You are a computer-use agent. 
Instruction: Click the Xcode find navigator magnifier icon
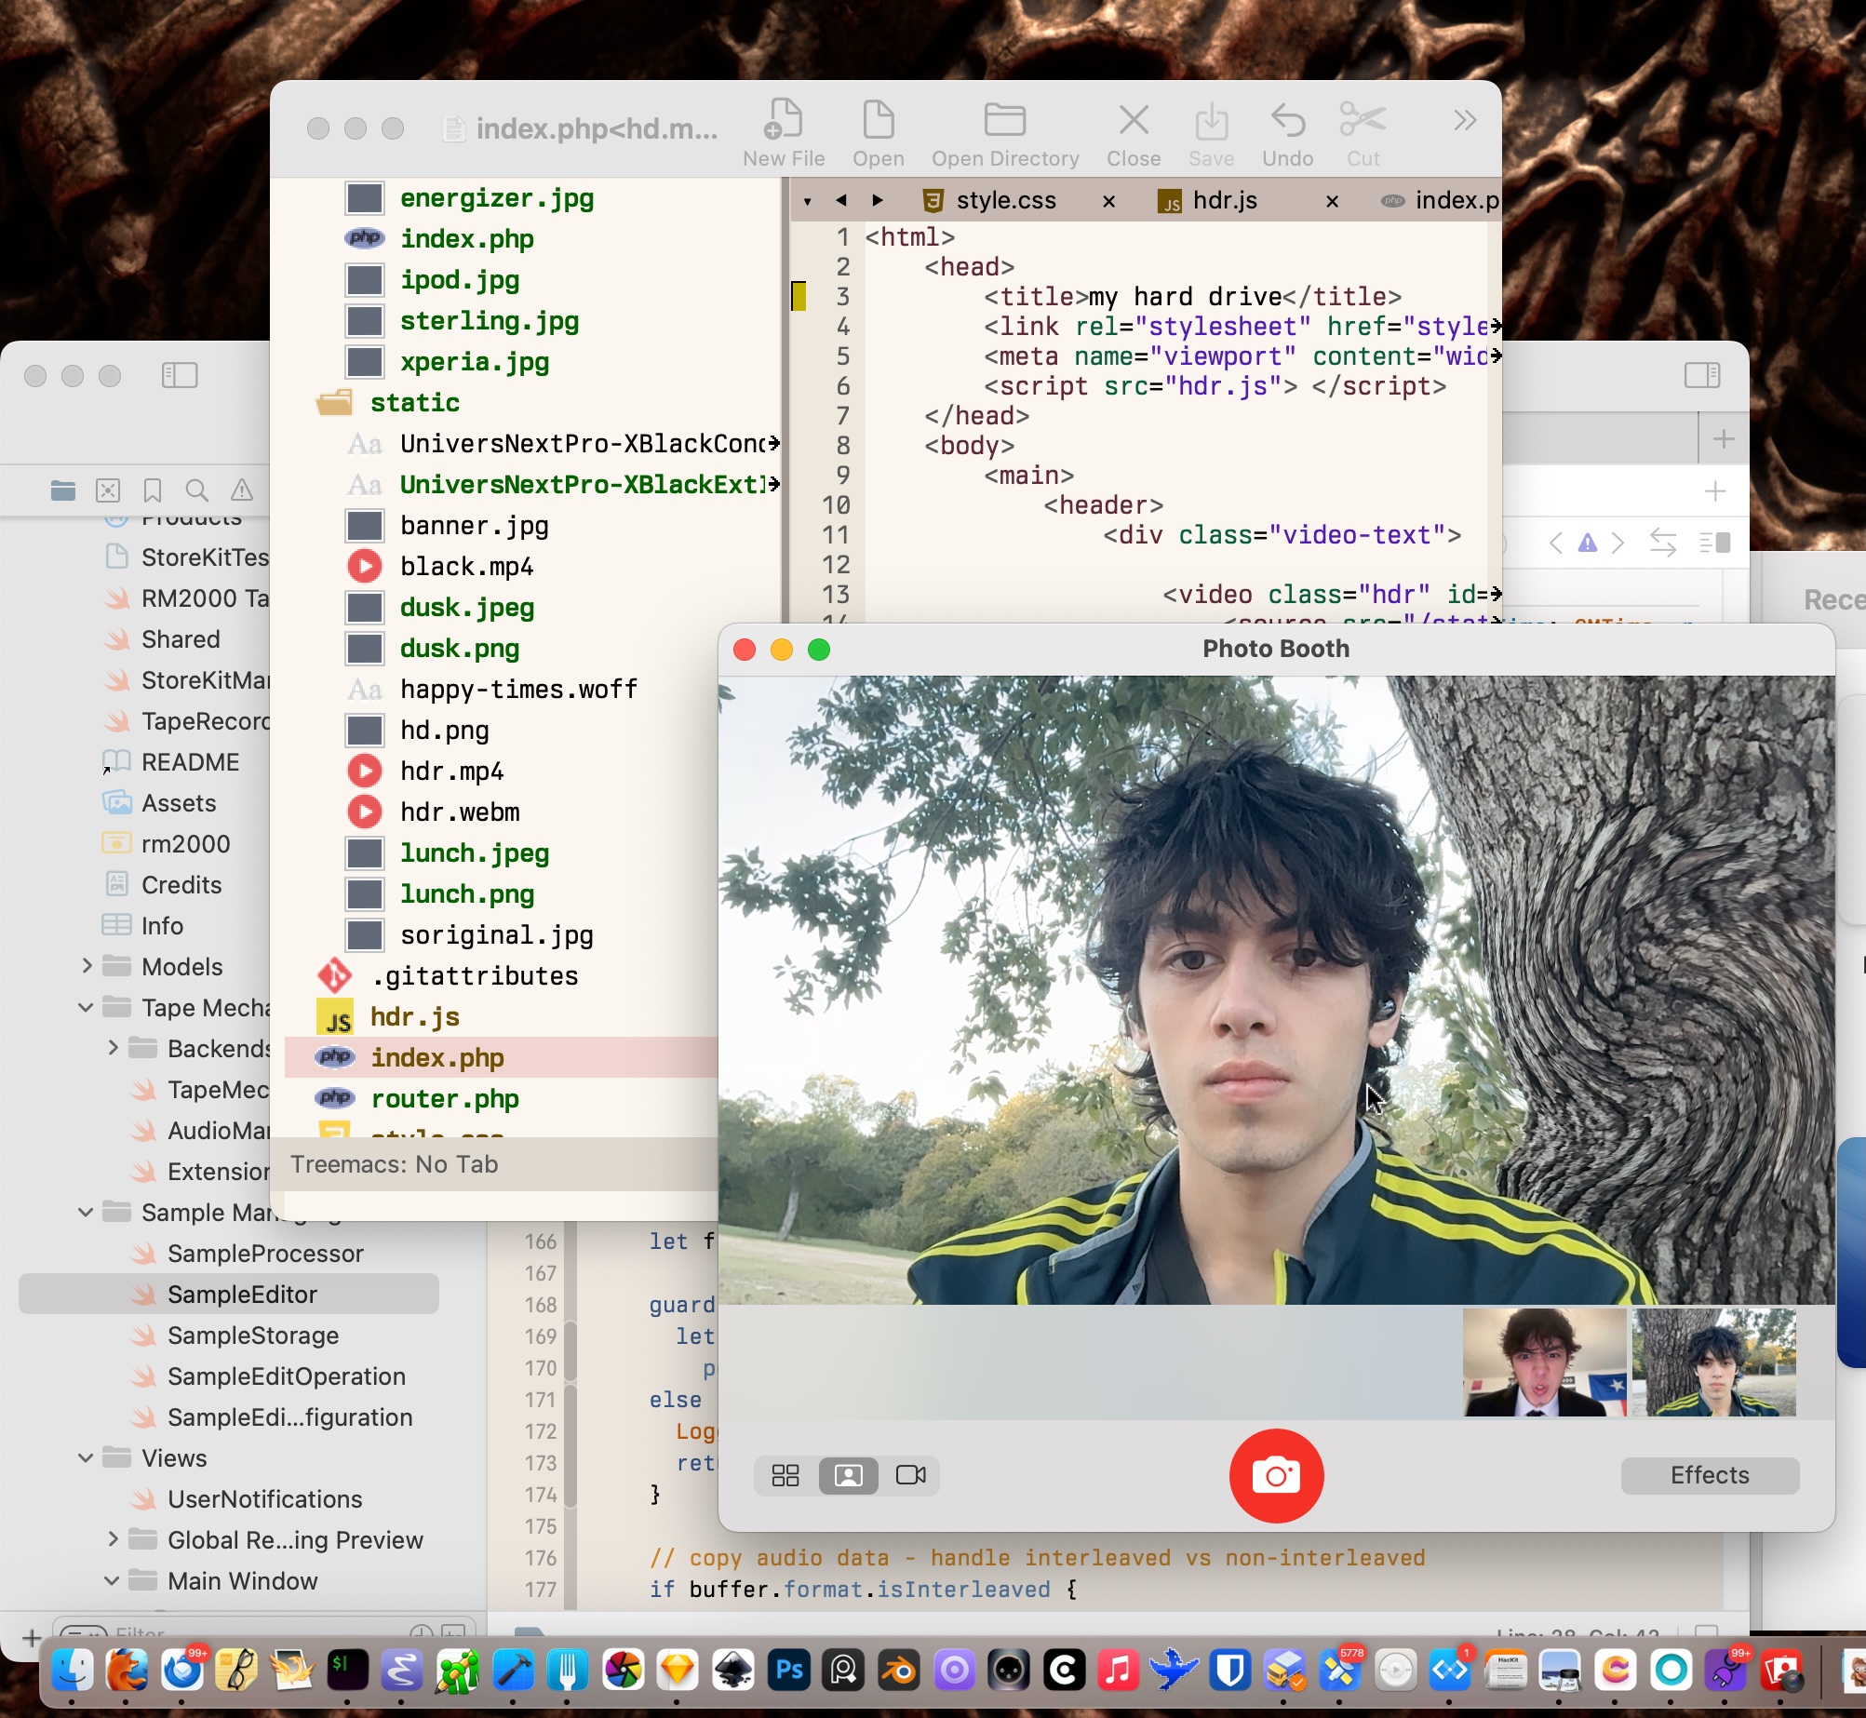196,490
